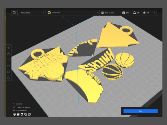Click the build plate adhesion icon

coord(144,13)
